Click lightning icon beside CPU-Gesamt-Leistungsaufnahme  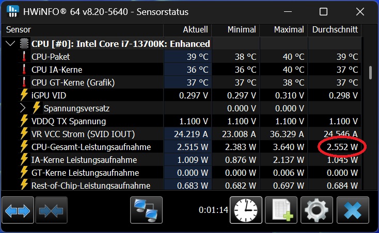click(24, 146)
